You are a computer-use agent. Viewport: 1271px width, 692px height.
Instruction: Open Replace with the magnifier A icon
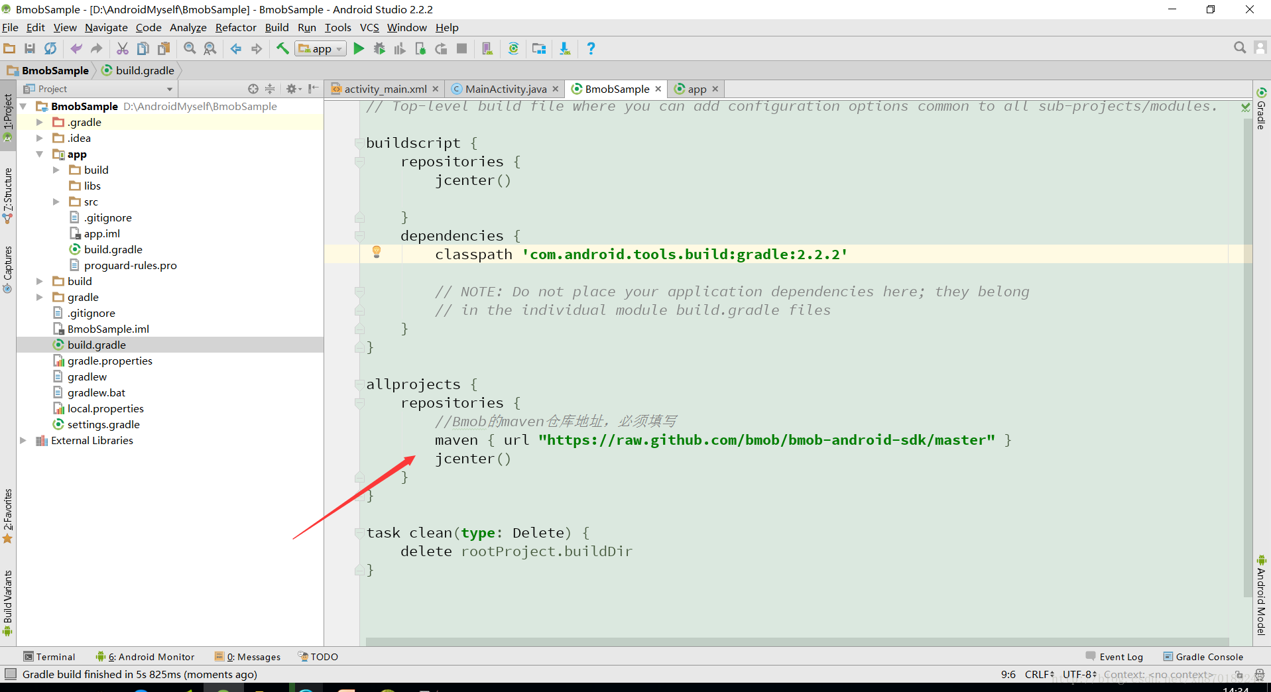click(x=210, y=48)
